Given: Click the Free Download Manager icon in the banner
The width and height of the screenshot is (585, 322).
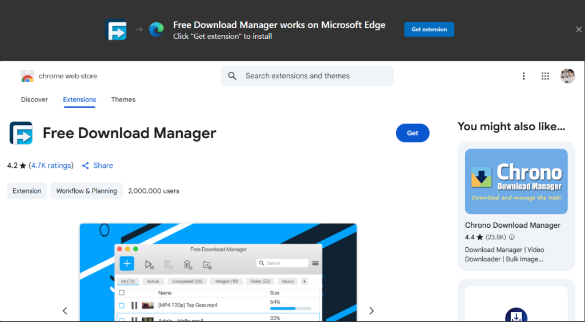Looking at the screenshot, I should coord(116,30).
